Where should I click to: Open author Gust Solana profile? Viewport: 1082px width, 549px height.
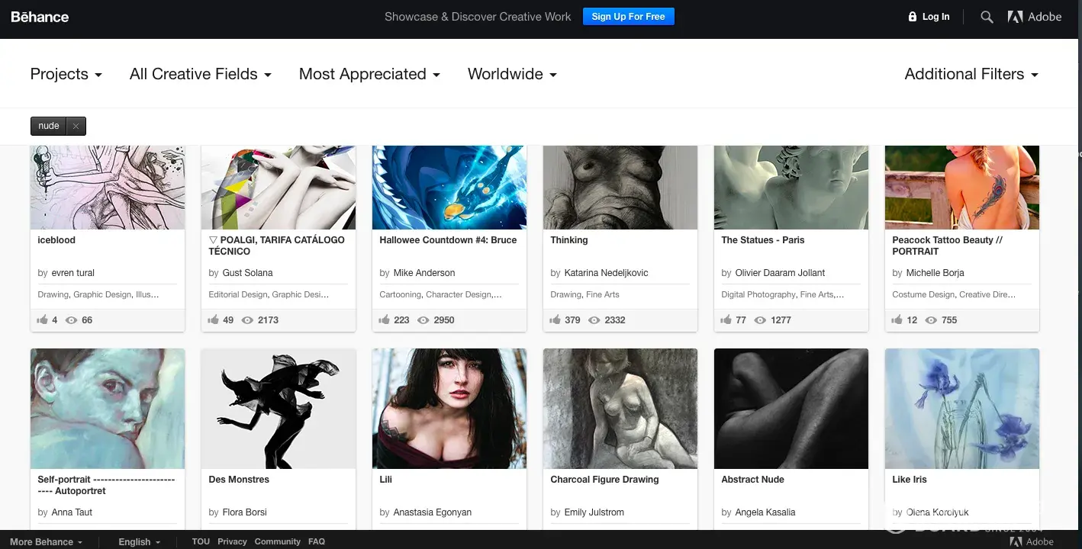(x=247, y=273)
